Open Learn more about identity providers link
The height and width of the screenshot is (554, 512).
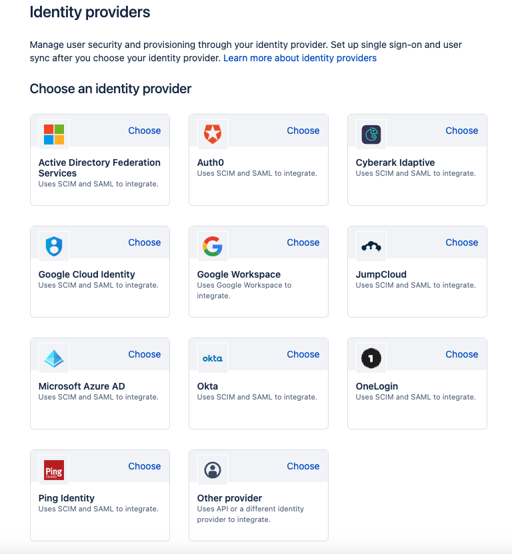300,58
